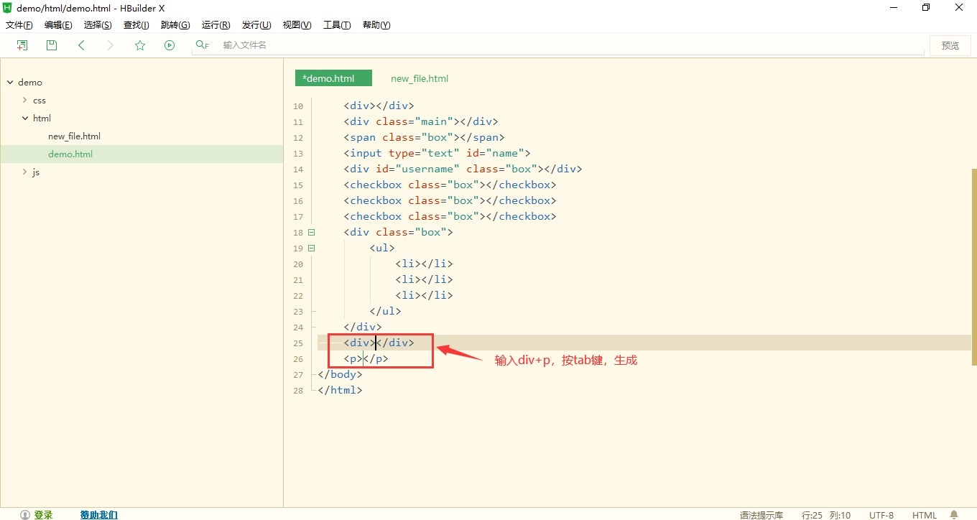The width and height of the screenshot is (977, 520).
Task: Select new_file.html in the project tree
Action: tap(74, 136)
